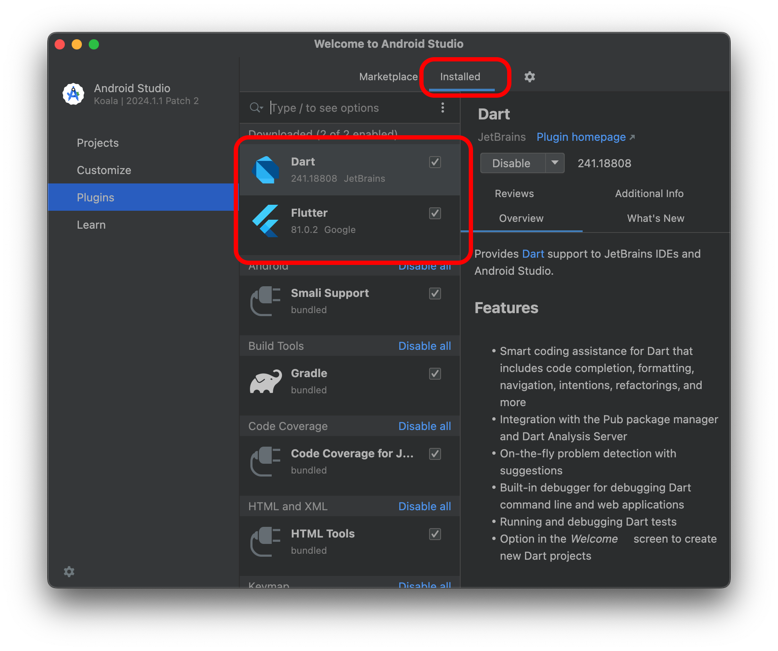778x651 pixels.
Task: Click the Code Coverage plug icon
Action: 265,462
